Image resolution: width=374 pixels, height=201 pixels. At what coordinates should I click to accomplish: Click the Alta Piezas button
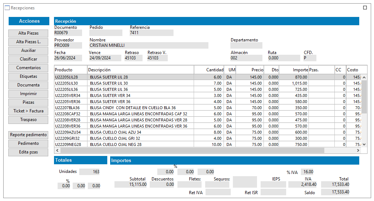click(28, 33)
